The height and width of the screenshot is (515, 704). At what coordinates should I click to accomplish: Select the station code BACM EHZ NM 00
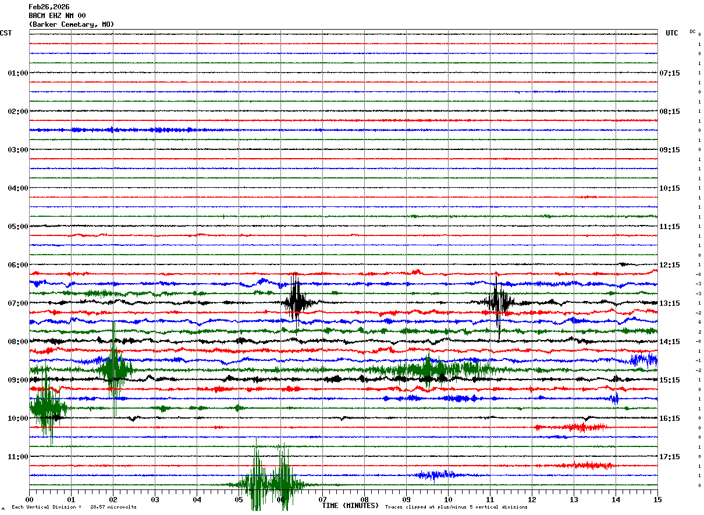tap(57, 16)
